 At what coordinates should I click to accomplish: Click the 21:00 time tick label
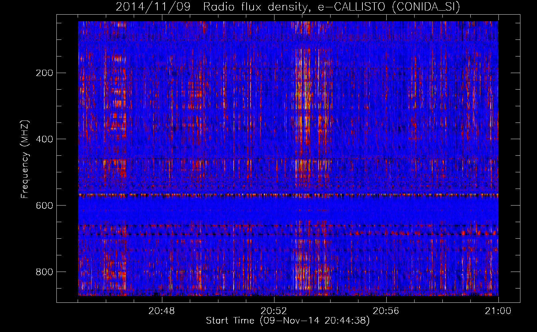click(498, 311)
